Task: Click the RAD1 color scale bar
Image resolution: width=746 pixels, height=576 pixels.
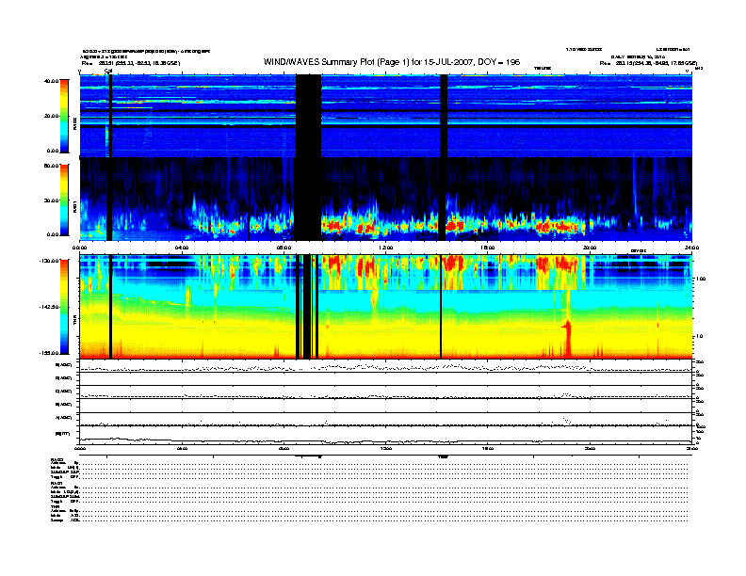Action: pos(64,200)
